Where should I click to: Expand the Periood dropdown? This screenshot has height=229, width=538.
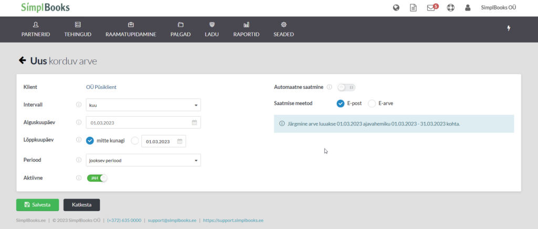143,160
